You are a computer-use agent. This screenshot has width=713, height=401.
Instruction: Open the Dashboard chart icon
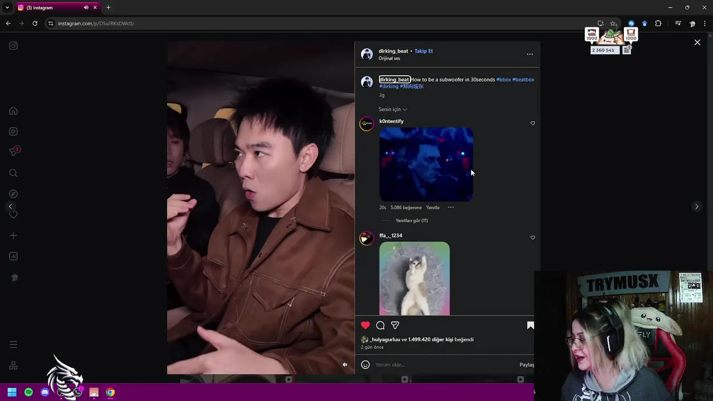[x=13, y=256]
